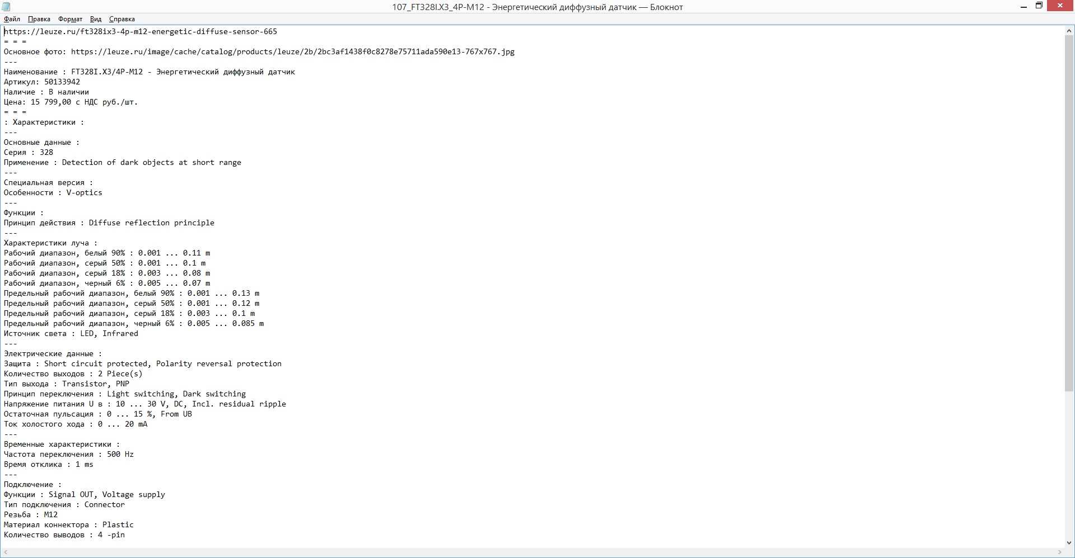Viewport: 1075px width, 558px height.
Task: Click the Notepad window title bar text
Action: click(x=537, y=7)
